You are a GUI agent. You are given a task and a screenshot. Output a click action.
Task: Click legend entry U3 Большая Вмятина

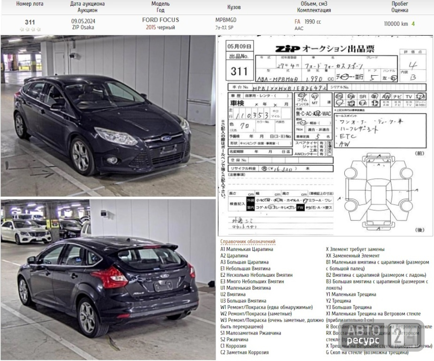(x=243, y=301)
